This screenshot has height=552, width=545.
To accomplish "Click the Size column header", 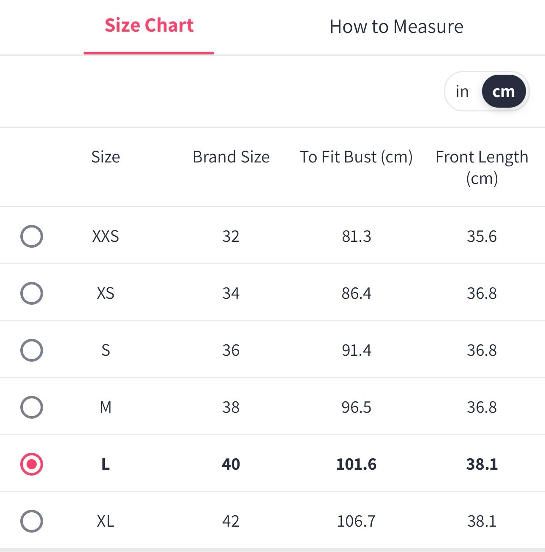I will point(106,157).
